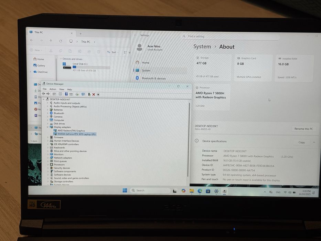
Task: Click taskbar Search box
Action: [150, 190]
